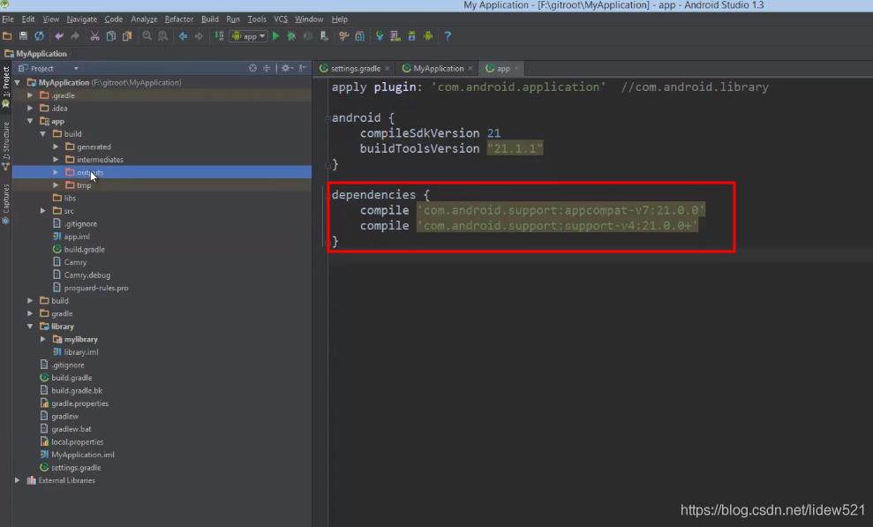Cut selection with scissors icon

pyautogui.click(x=95, y=36)
